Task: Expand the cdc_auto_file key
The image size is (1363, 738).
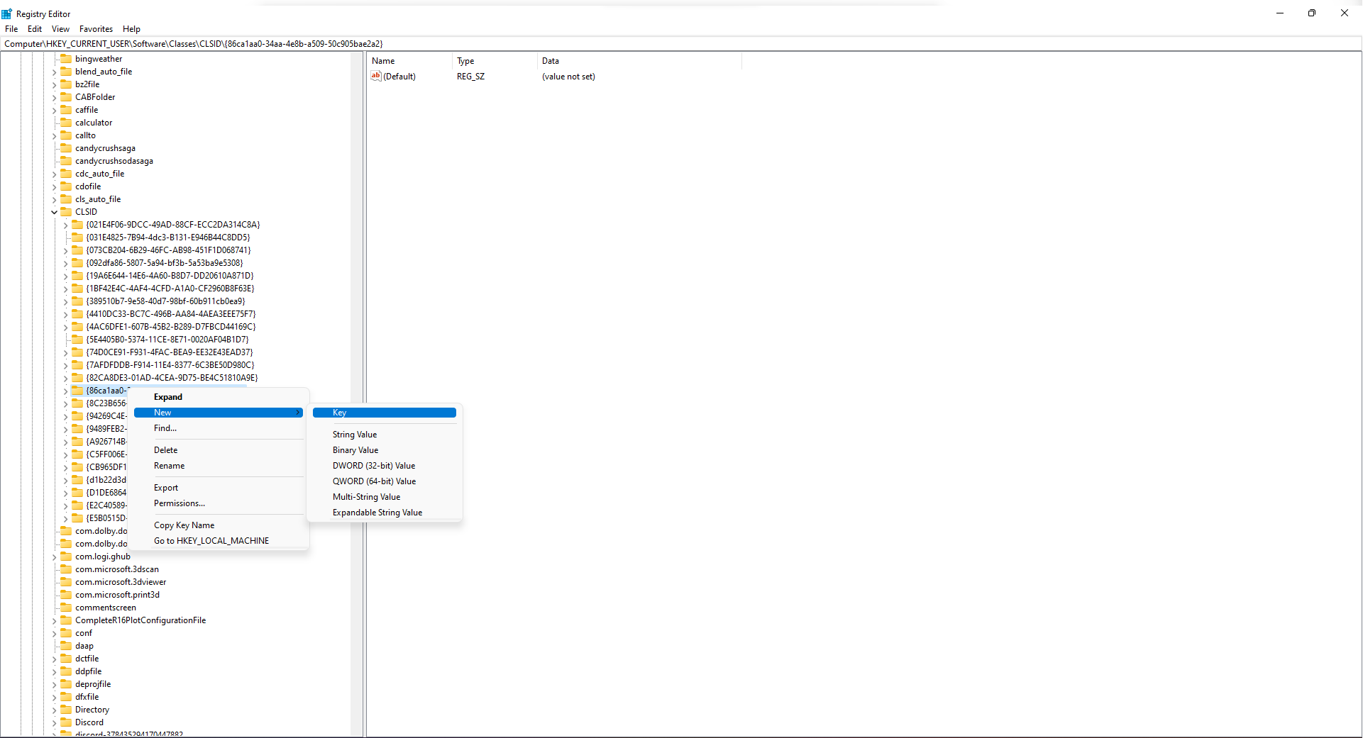Action: 54,174
